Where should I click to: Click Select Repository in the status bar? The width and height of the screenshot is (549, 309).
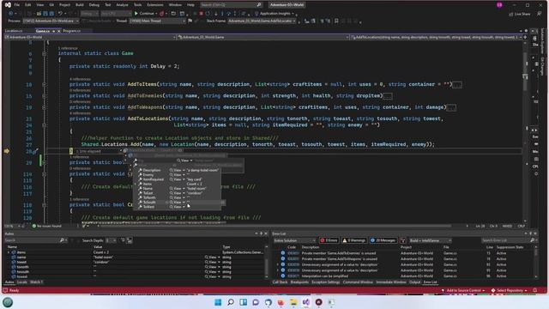point(510,290)
